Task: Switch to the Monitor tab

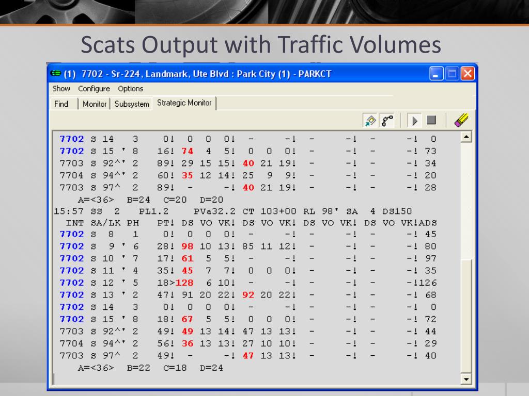Action: point(94,104)
